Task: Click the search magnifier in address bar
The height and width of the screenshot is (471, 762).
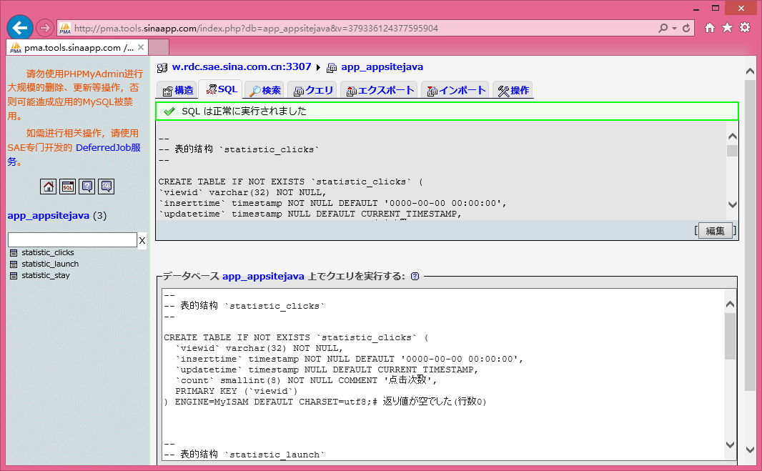Action: [x=663, y=28]
